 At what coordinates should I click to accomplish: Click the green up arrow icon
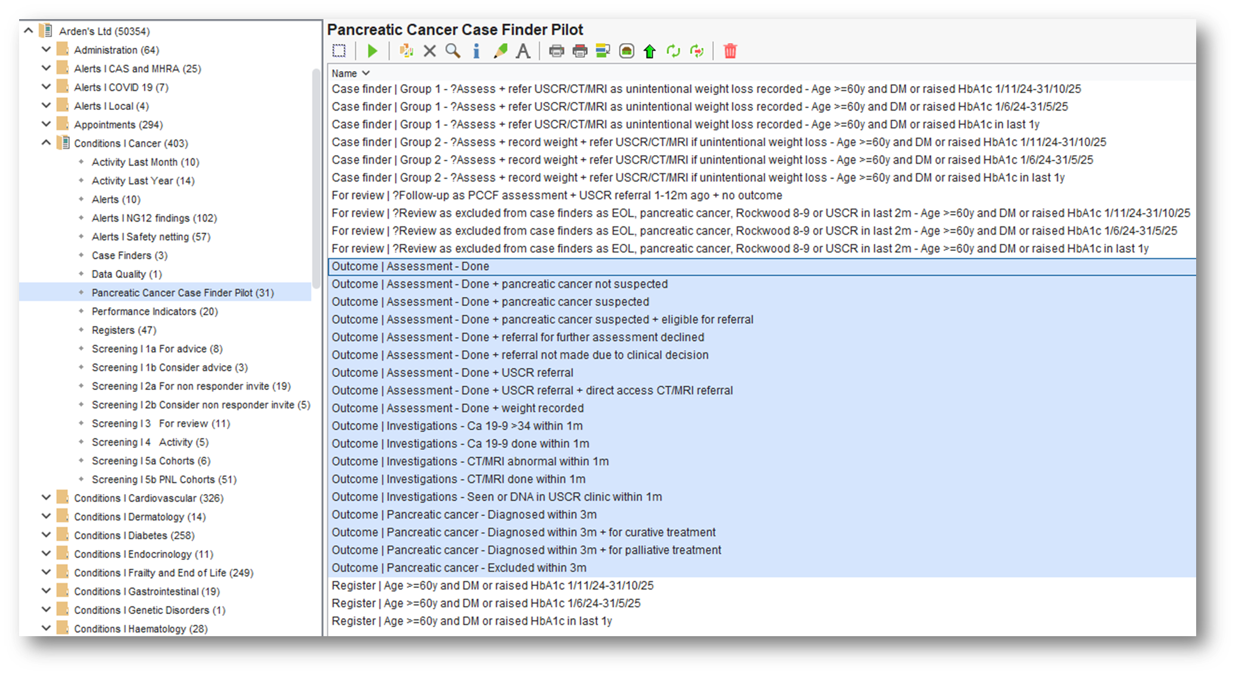click(649, 51)
